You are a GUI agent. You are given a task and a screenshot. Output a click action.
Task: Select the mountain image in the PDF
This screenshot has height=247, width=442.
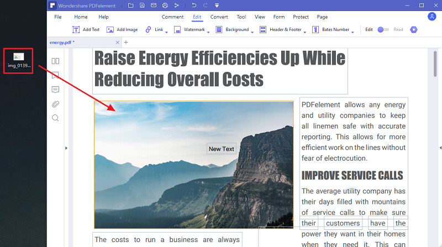pyautogui.click(x=194, y=165)
